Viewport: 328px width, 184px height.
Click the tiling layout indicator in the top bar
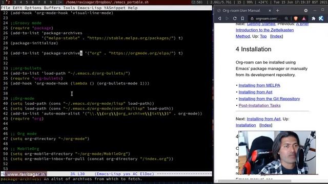point(59,2)
